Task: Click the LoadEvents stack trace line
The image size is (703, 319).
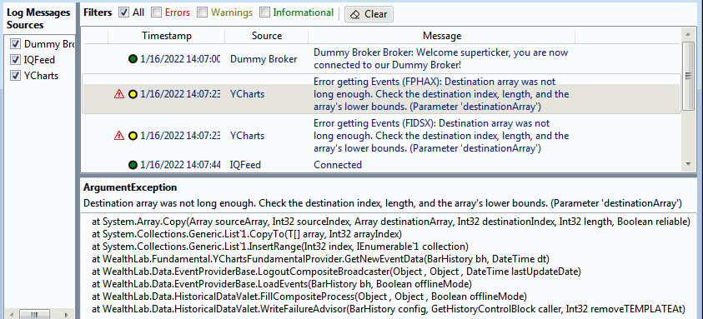Action: click(x=282, y=284)
